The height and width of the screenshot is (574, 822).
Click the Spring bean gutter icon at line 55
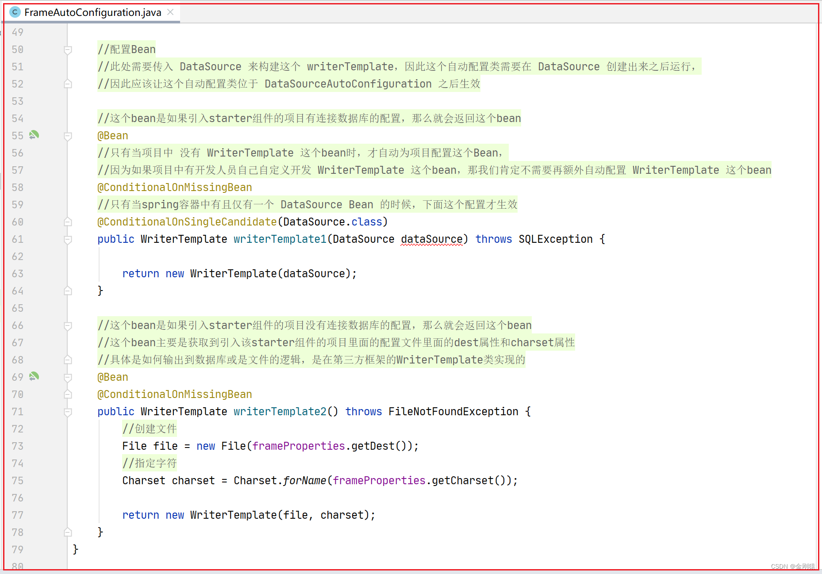point(34,135)
